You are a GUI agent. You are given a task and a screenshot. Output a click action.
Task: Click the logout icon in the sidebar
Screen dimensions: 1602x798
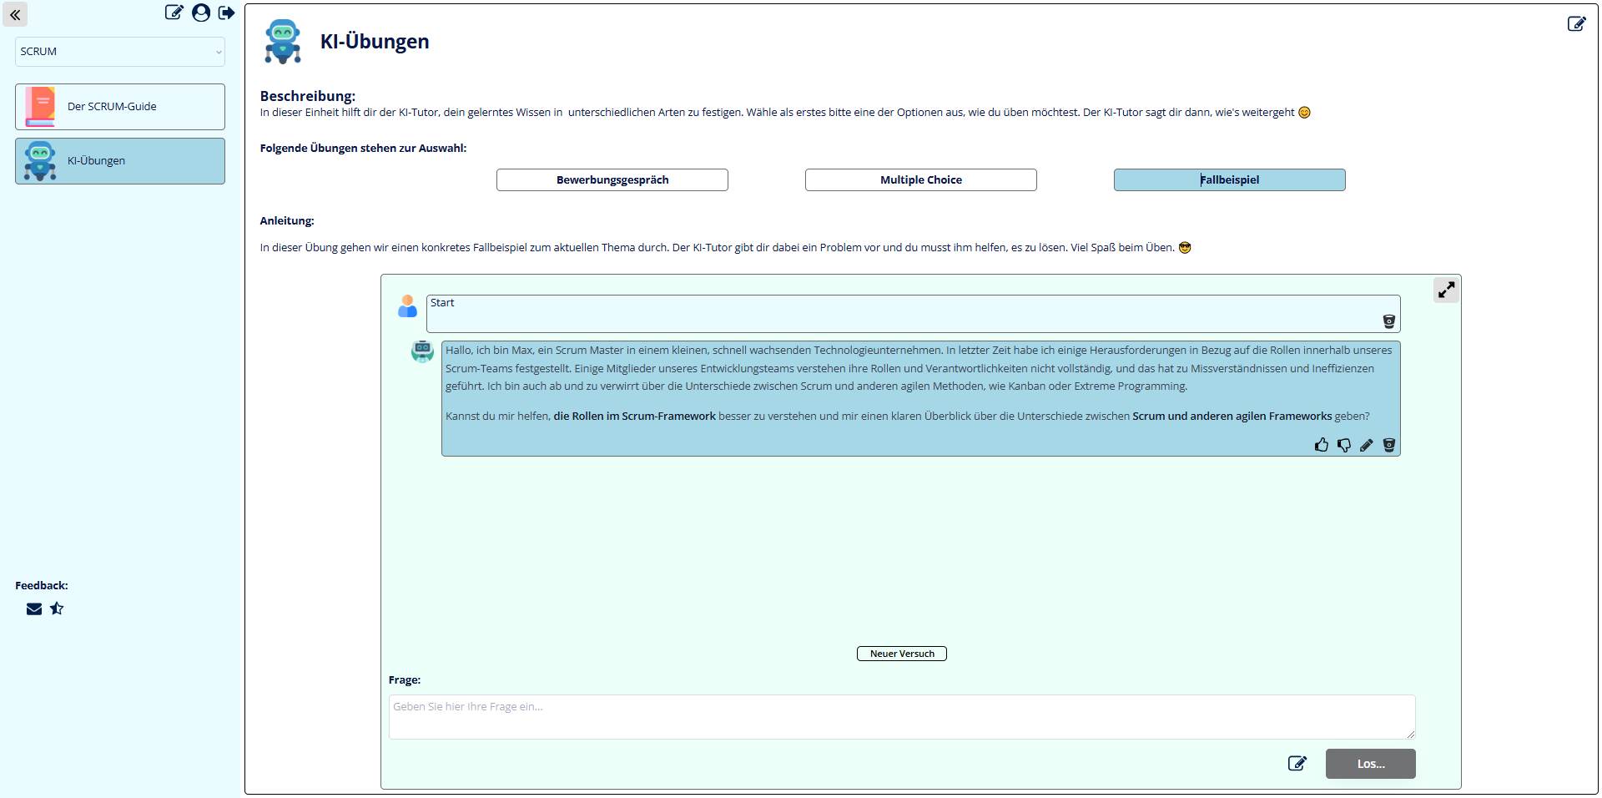(x=226, y=13)
